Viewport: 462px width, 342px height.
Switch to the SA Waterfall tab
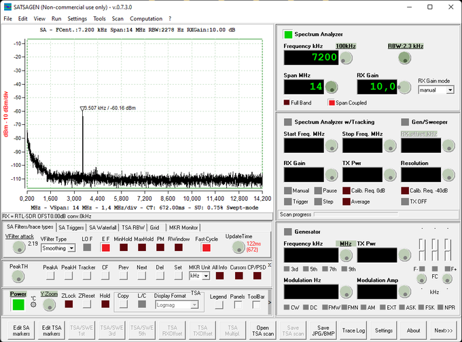pos(103,227)
